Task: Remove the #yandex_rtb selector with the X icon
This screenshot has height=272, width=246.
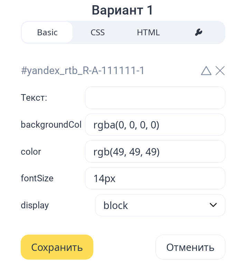Action: (220, 71)
